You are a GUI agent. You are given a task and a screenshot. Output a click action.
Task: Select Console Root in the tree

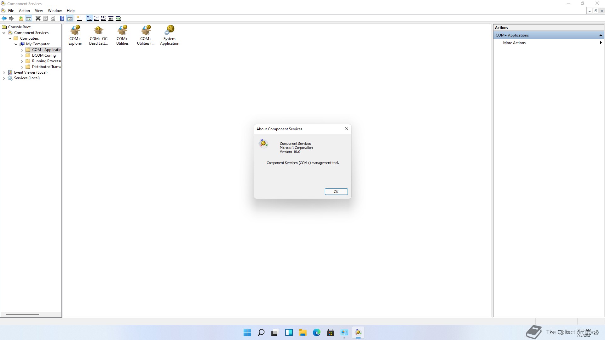[x=19, y=27]
